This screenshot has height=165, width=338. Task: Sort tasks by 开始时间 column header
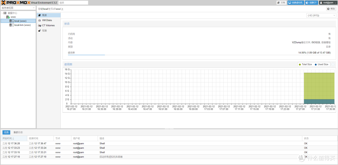[x=8, y=138]
